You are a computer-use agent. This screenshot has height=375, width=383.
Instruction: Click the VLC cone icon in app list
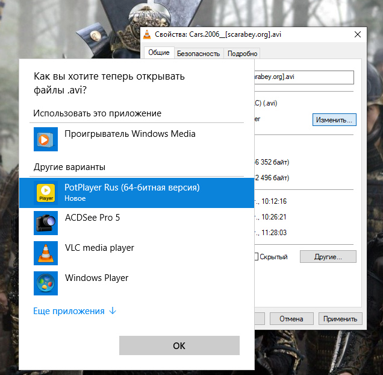(x=46, y=253)
